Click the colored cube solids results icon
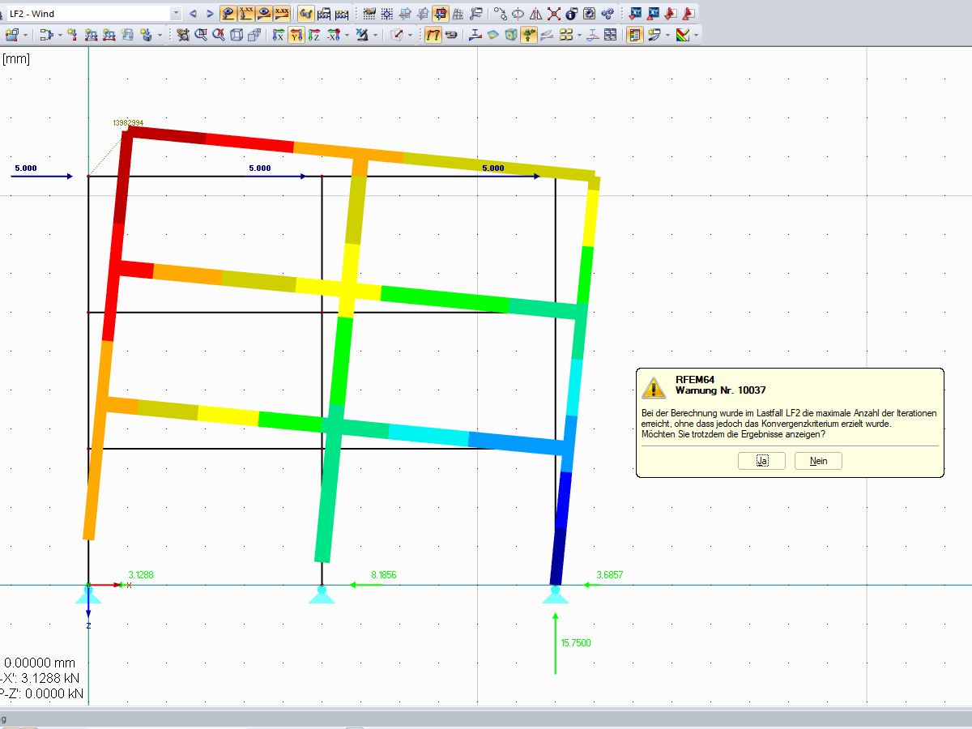This screenshot has width=972, height=729. coord(510,35)
